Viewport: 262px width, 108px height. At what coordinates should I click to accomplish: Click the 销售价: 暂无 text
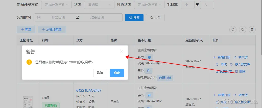pyautogui.click(x=85, y=102)
